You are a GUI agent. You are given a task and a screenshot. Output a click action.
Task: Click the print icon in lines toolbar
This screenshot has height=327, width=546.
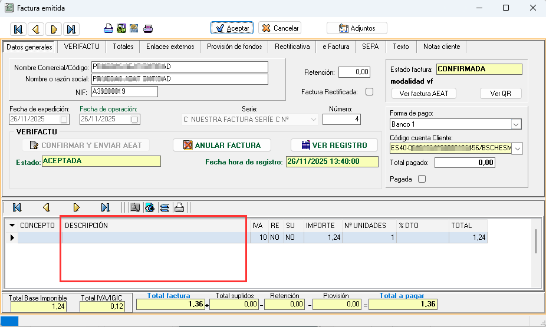[179, 207]
